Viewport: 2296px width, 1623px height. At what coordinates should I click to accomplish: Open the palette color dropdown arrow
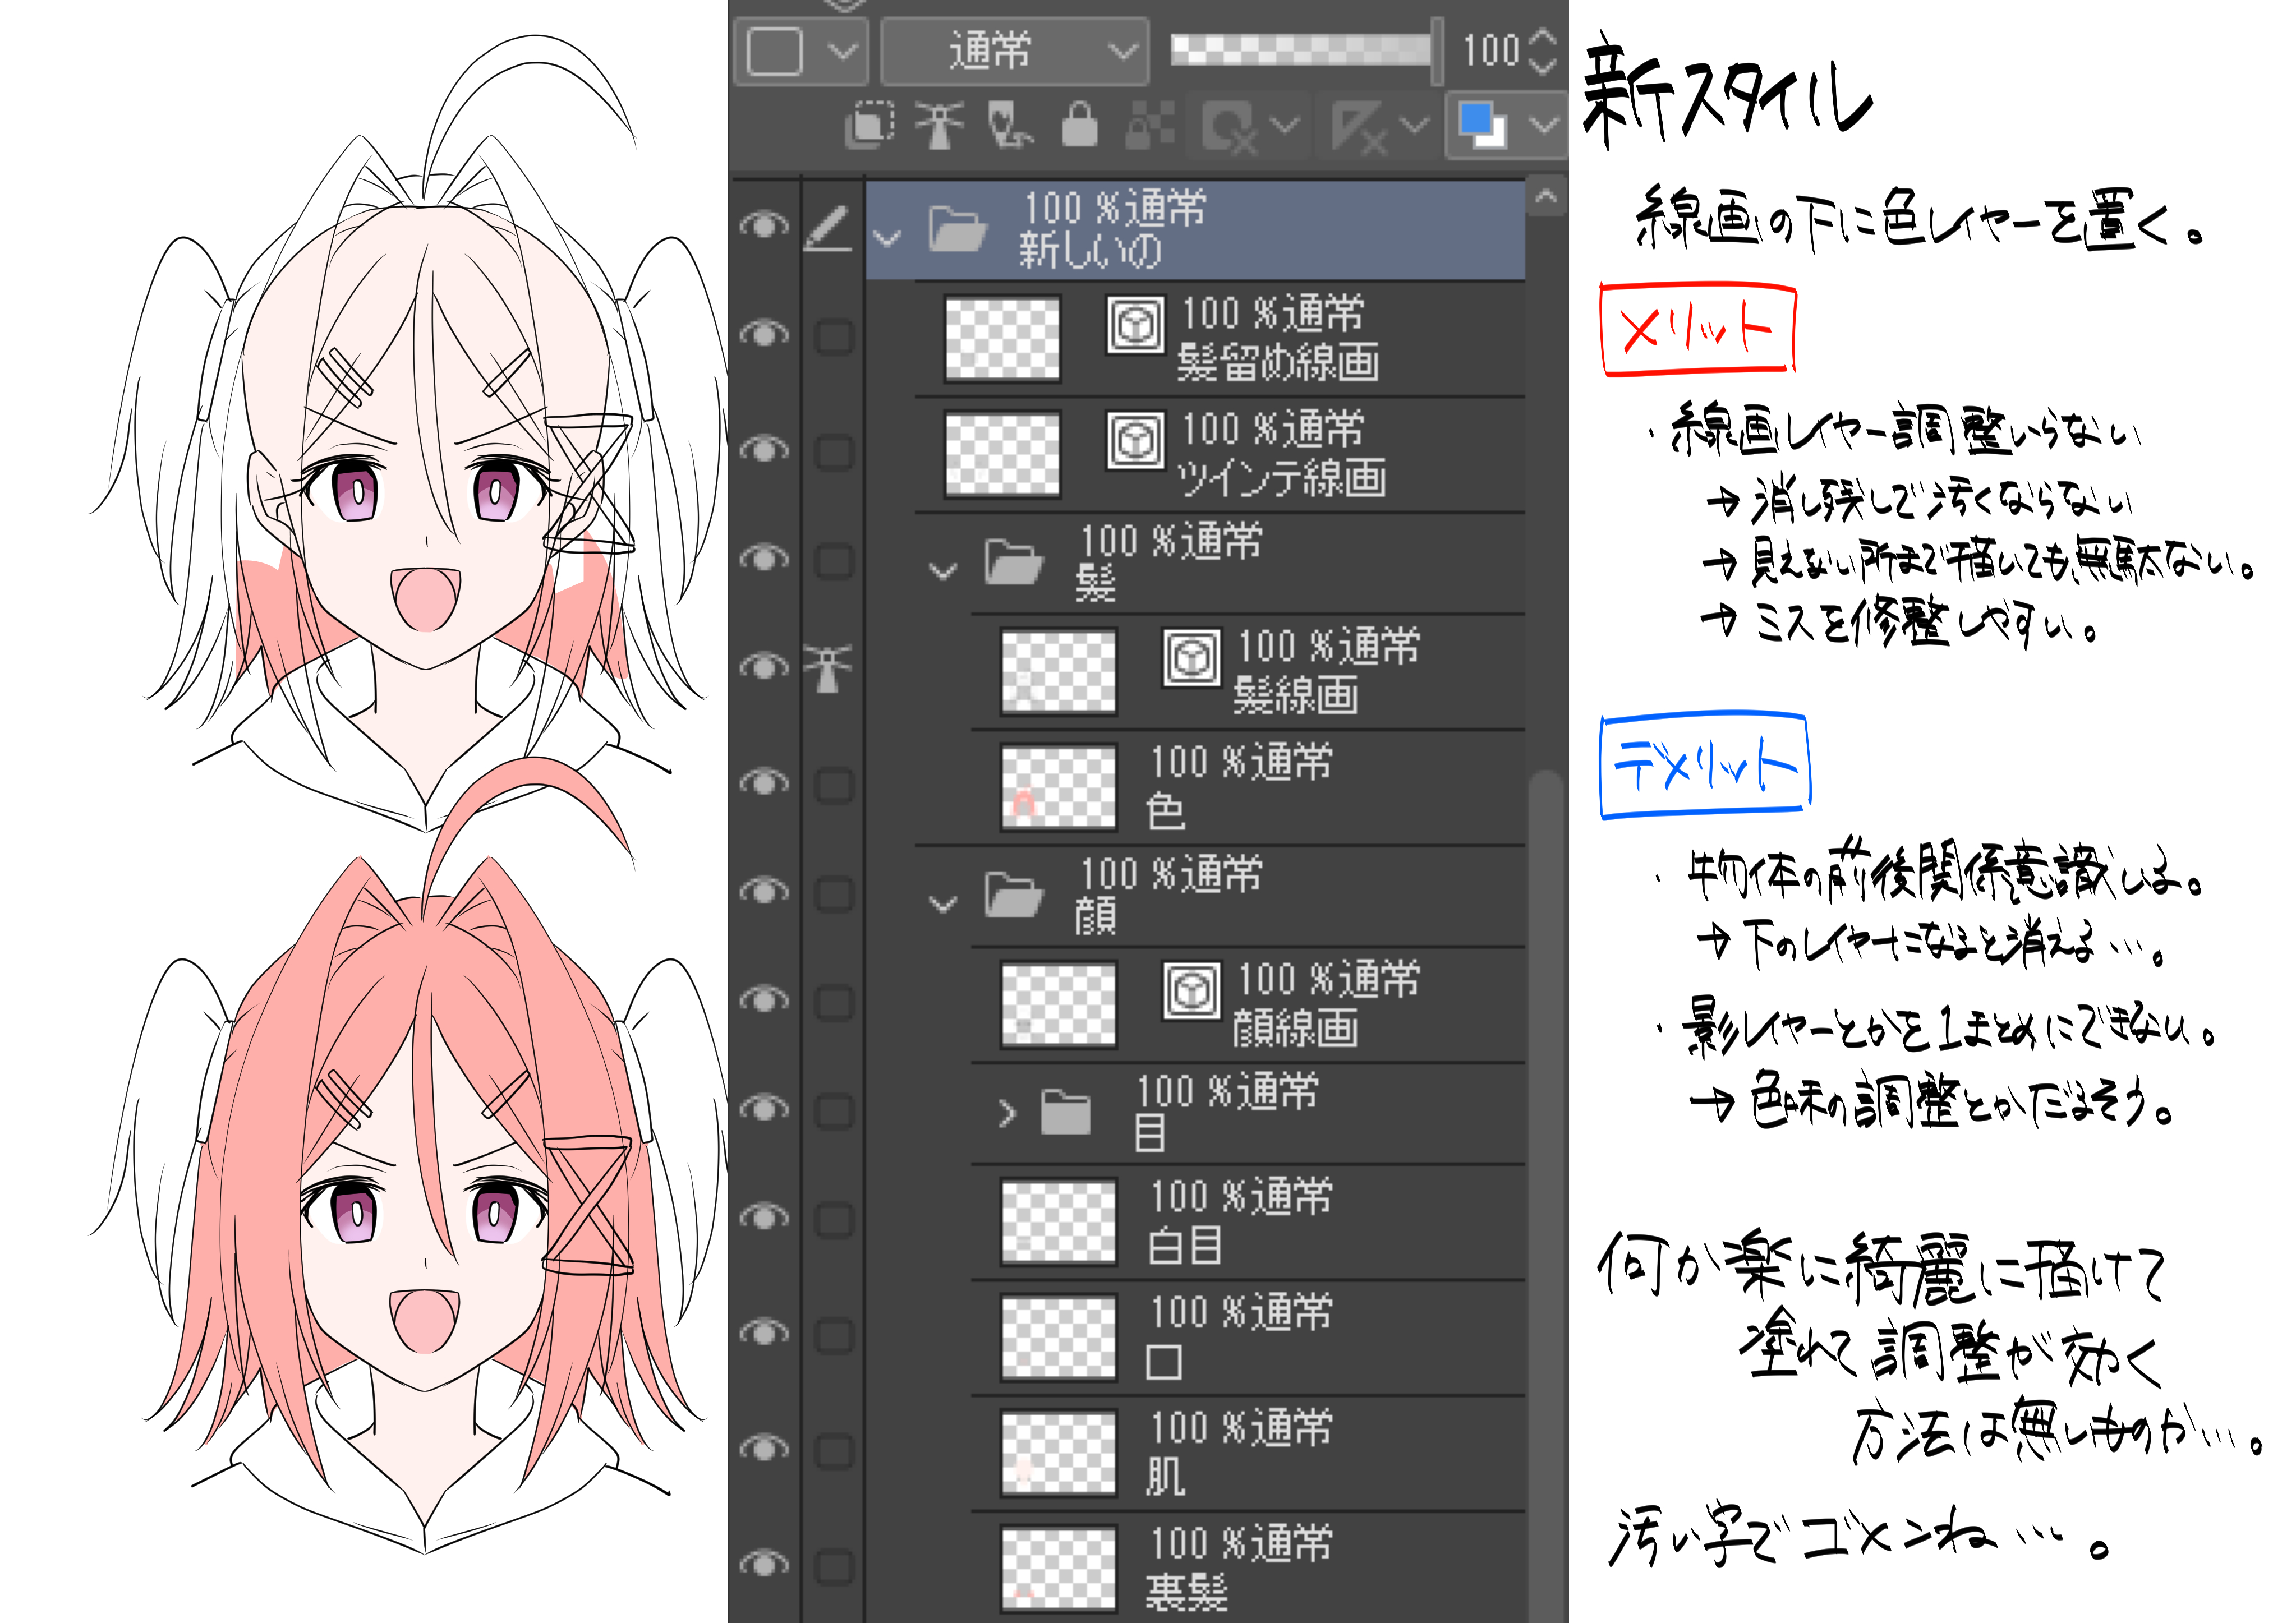coord(1545,126)
